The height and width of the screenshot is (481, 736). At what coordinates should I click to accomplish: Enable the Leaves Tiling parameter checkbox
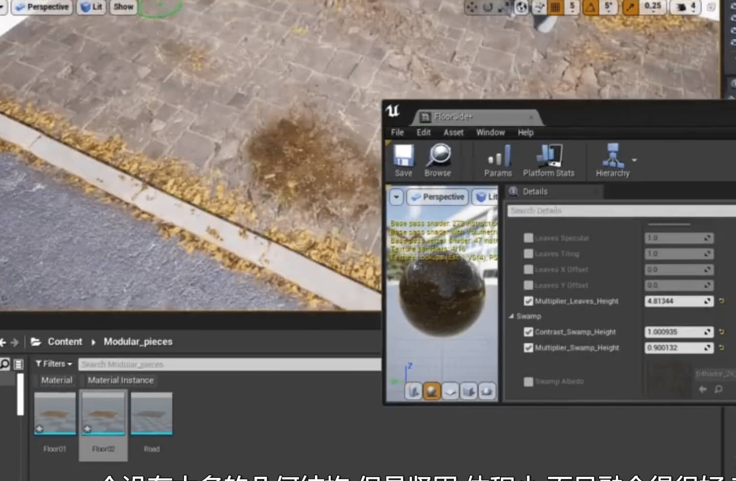pos(528,254)
